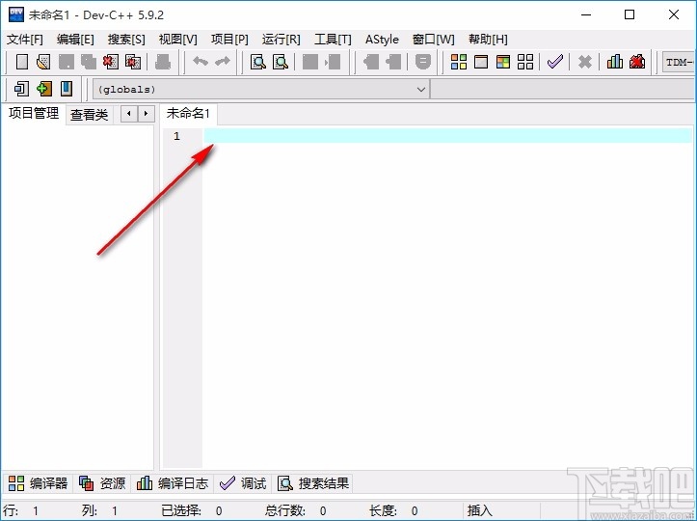Screen dimensions: 697x521
Task: Click the green plus Toggle Bookmarks icon
Action: [44, 89]
